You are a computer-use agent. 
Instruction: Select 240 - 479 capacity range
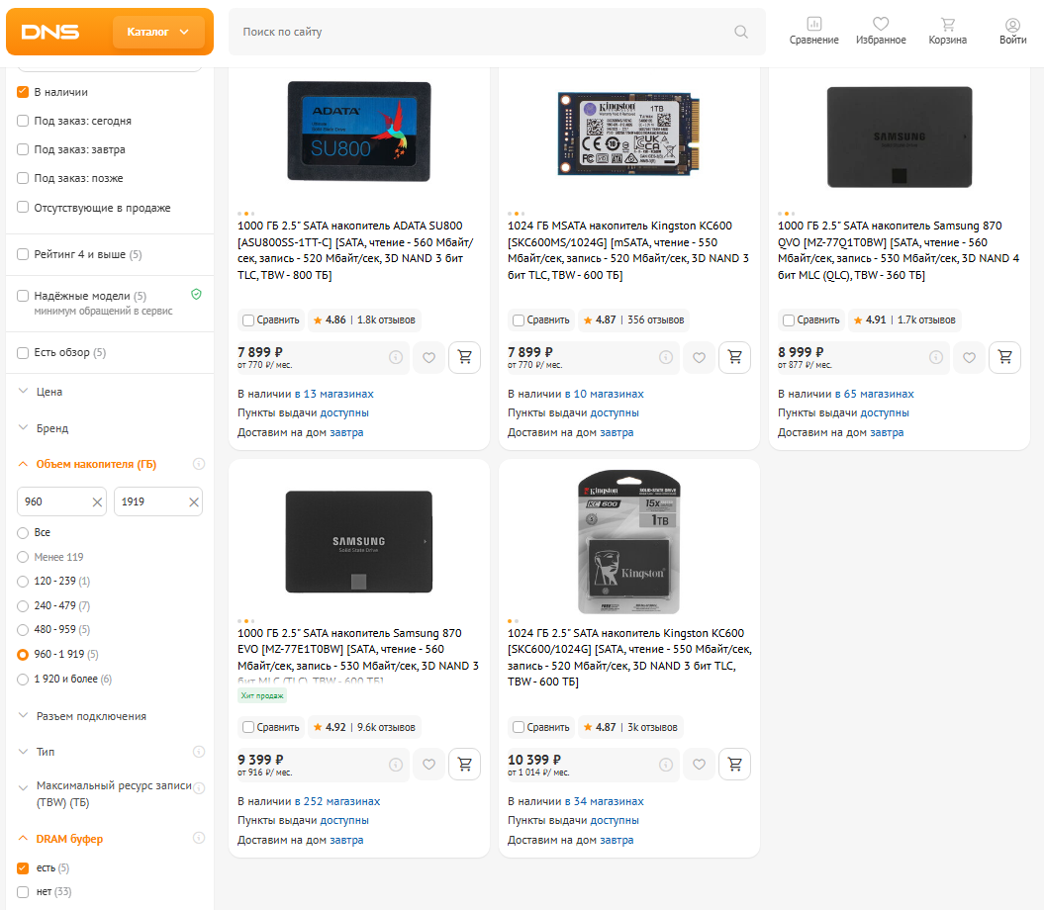pos(23,605)
